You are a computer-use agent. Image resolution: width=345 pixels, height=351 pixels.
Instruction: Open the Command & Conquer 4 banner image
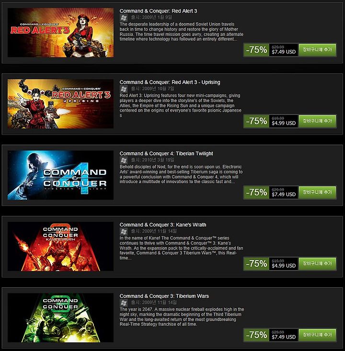[60, 175]
